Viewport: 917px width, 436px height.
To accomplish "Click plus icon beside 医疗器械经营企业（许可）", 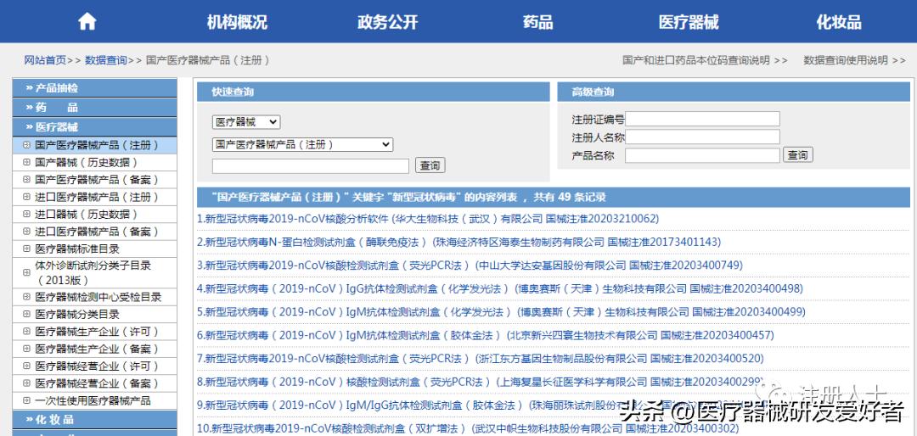I will pos(26,366).
